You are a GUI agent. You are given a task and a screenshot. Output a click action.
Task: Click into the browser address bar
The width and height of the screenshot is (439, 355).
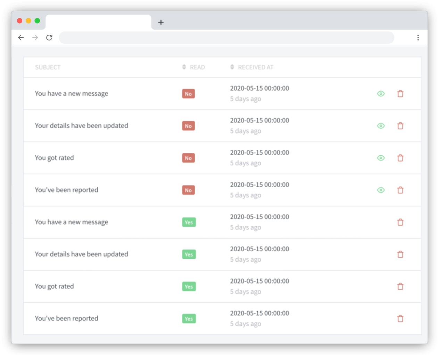pos(226,37)
